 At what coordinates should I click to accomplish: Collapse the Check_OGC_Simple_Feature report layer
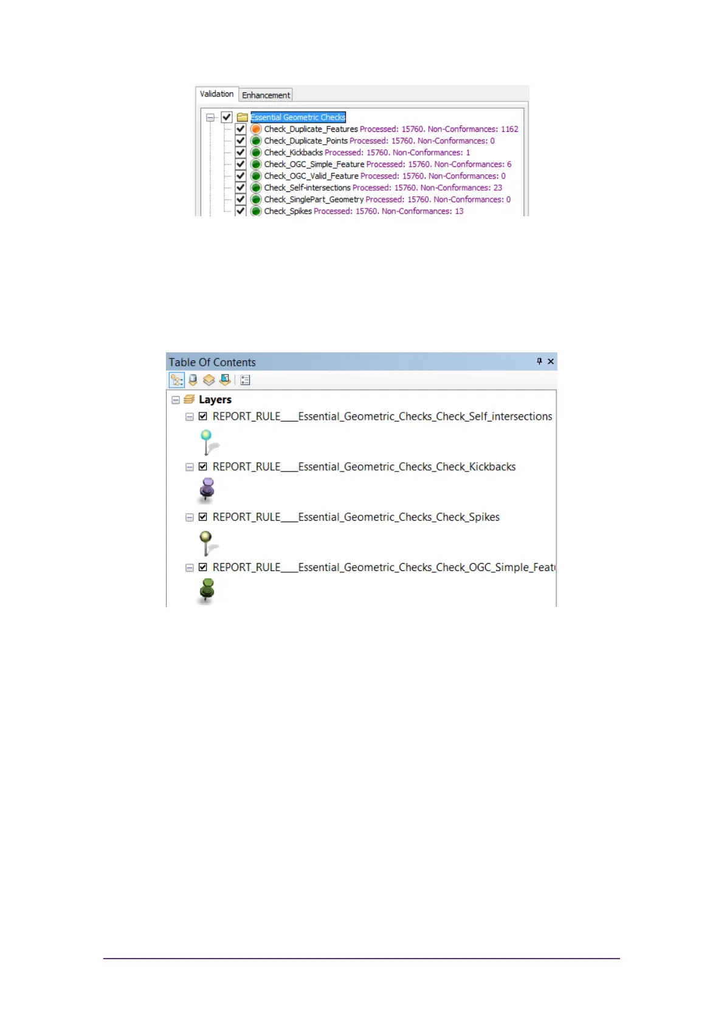click(190, 568)
